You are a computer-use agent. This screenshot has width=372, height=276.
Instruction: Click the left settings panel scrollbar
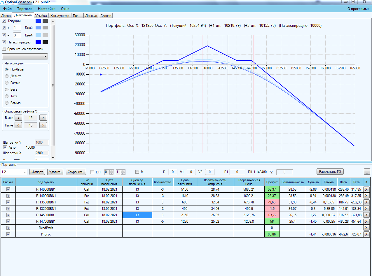click(x=53, y=85)
